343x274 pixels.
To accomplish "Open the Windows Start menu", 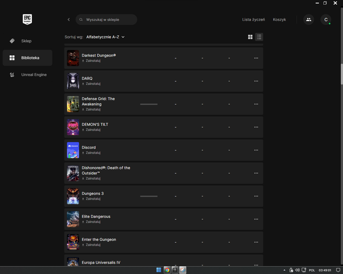I will [159, 270].
